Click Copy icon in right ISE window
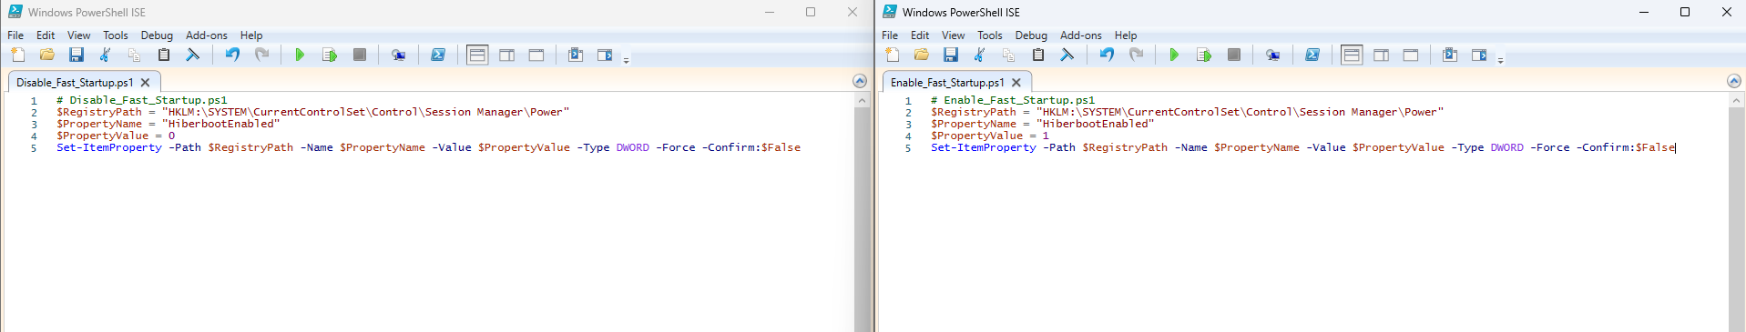 pos(1009,55)
